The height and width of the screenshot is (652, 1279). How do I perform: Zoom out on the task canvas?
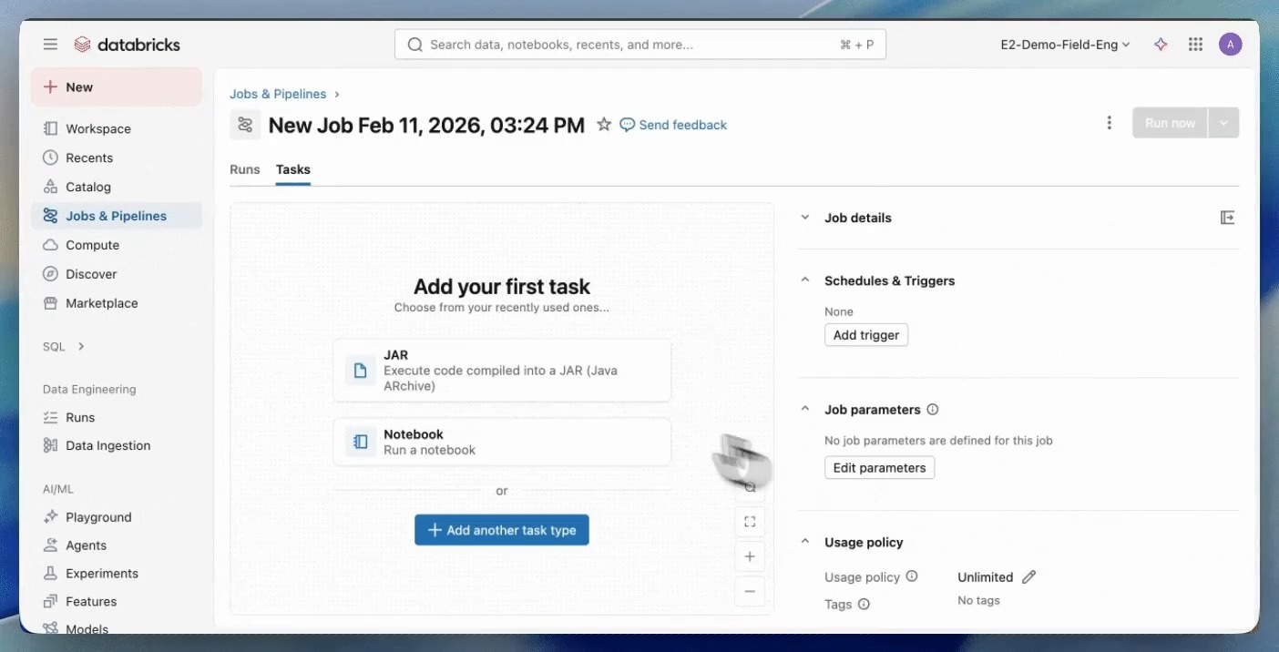pos(750,591)
